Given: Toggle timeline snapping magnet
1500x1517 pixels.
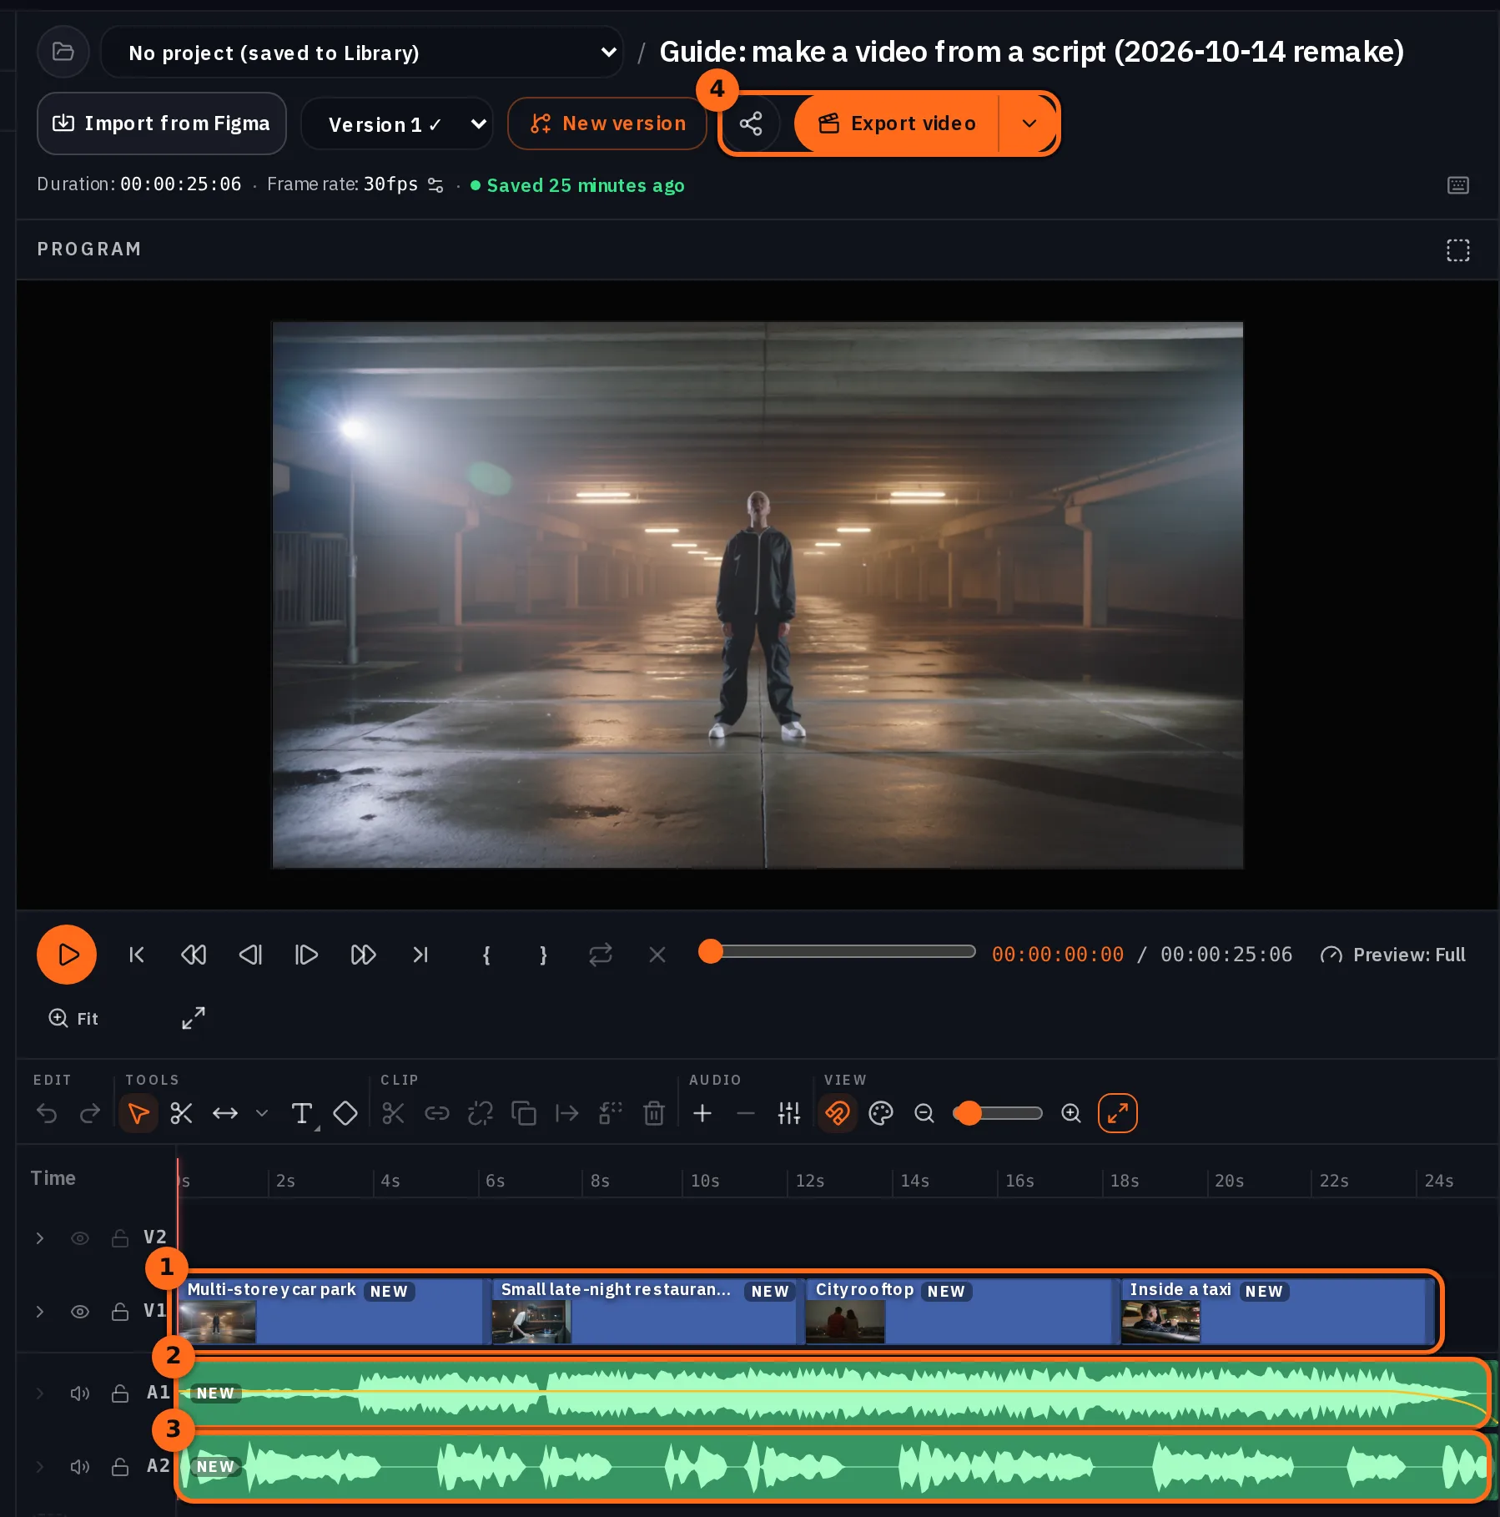Looking at the screenshot, I should tap(838, 1113).
